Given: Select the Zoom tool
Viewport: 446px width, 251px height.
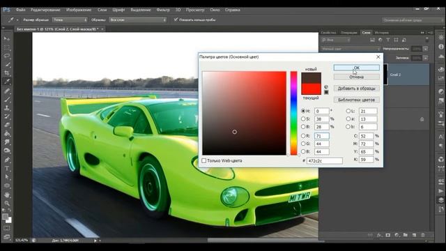Looking at the screenshot, I should pos(7,203).
